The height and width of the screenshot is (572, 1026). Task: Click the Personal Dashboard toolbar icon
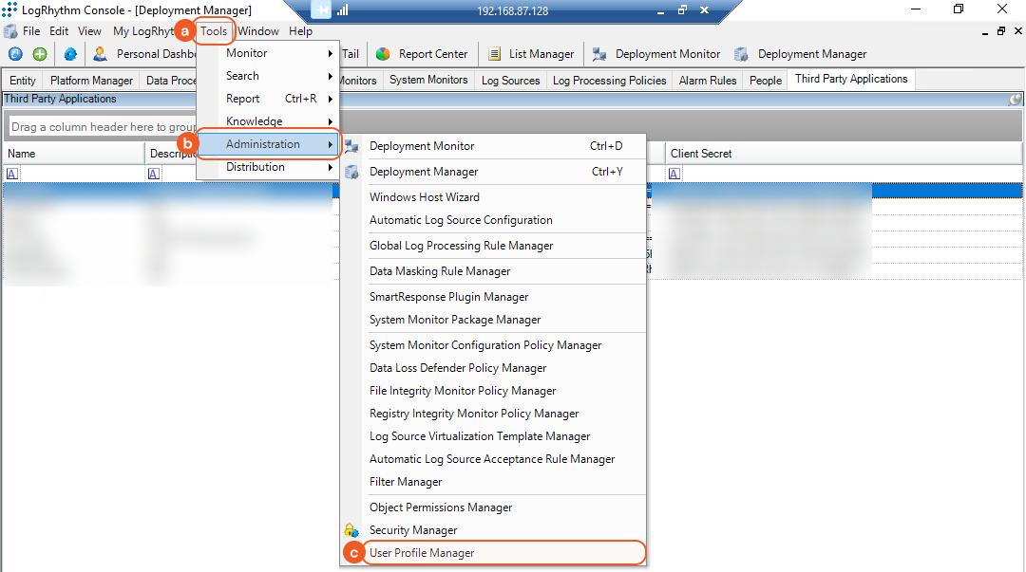point(100,54)
